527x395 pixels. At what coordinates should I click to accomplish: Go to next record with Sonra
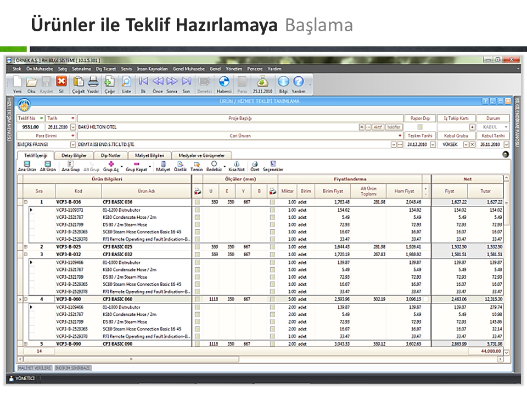(x=172, y=82)
